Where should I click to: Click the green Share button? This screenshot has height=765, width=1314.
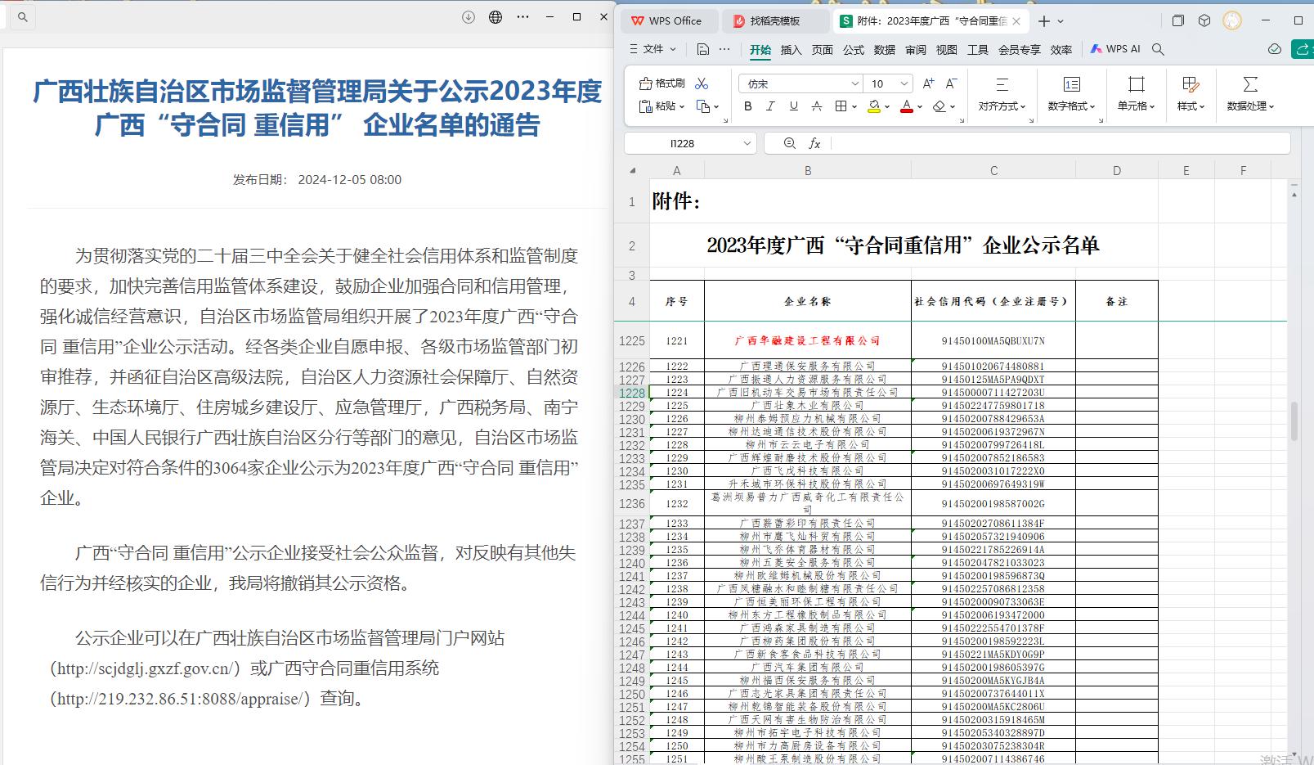(x=1303, y=49)
